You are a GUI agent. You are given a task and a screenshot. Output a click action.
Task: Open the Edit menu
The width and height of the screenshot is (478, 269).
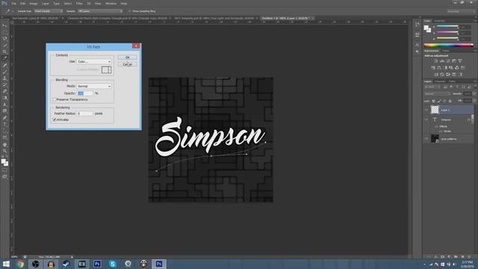point(23,4)
